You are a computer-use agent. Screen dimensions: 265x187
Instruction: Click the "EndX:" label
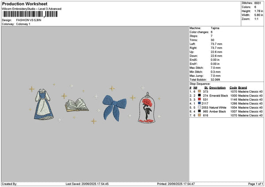(193, 60)
